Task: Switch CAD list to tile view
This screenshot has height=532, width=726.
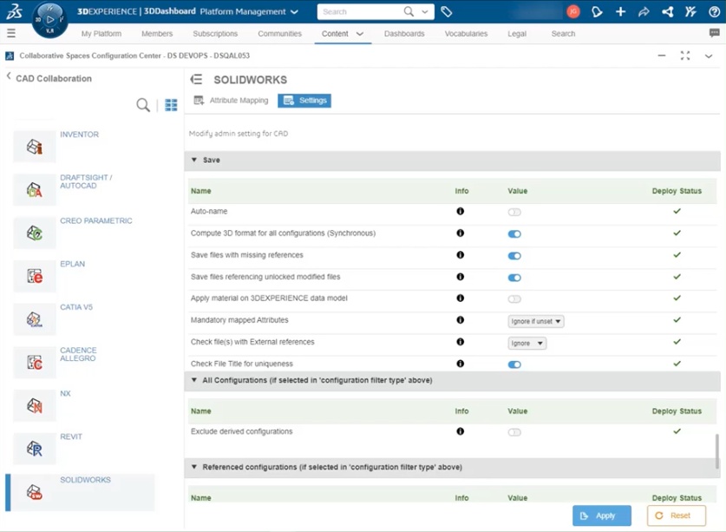Action: pos(171,105)
